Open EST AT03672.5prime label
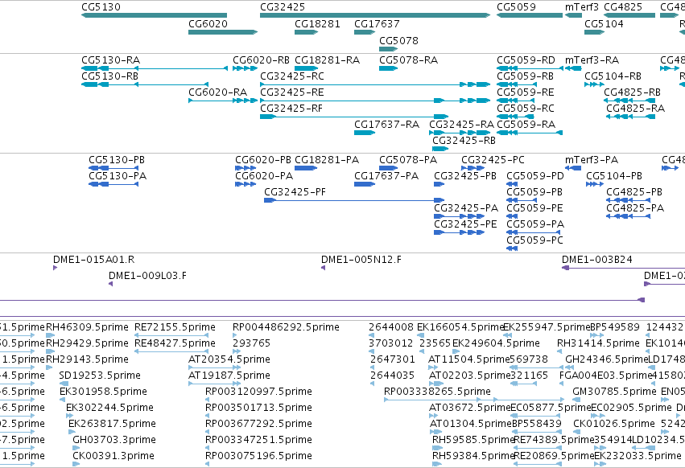This screenshot has width=685, height=468. tap(470, 408)
